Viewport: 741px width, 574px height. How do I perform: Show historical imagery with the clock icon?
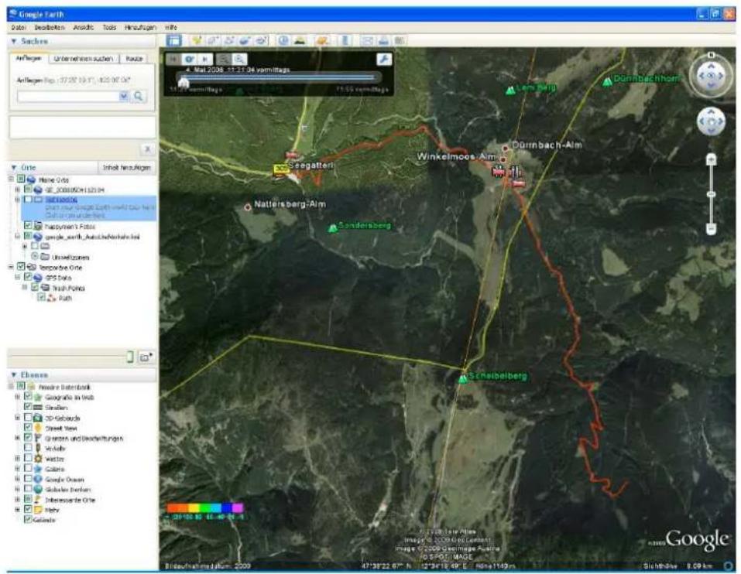[283, 40]
